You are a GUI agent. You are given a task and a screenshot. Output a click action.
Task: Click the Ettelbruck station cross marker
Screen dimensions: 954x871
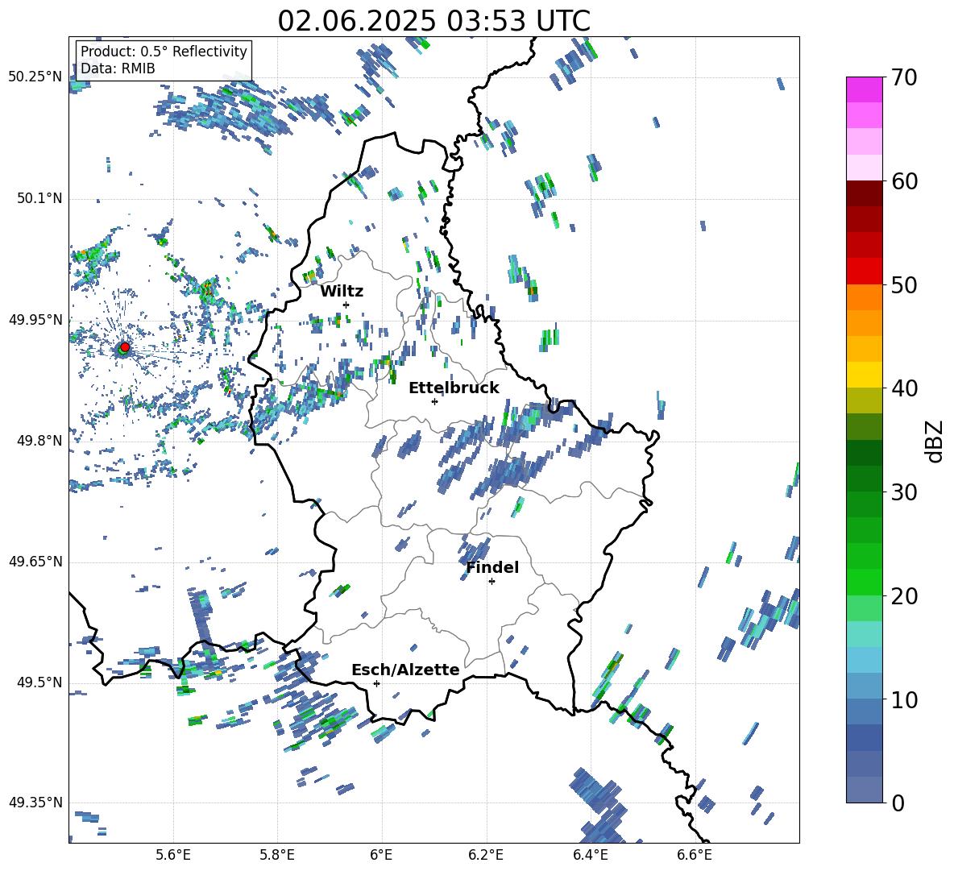coord(434,401)
